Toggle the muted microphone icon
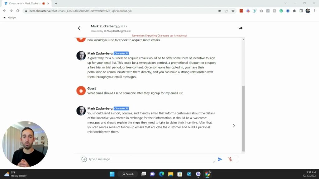The image size is (319, 179). point(230,159)
